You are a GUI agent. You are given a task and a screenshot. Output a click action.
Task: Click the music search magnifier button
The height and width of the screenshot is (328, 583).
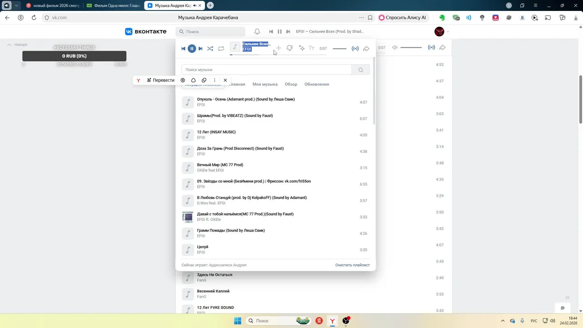[361, 70]
